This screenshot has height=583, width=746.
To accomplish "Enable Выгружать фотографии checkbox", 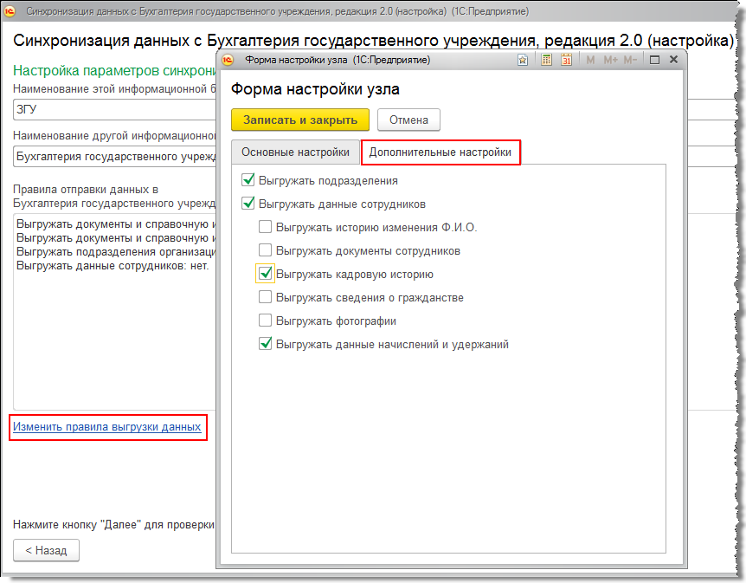I will point(265,320).
